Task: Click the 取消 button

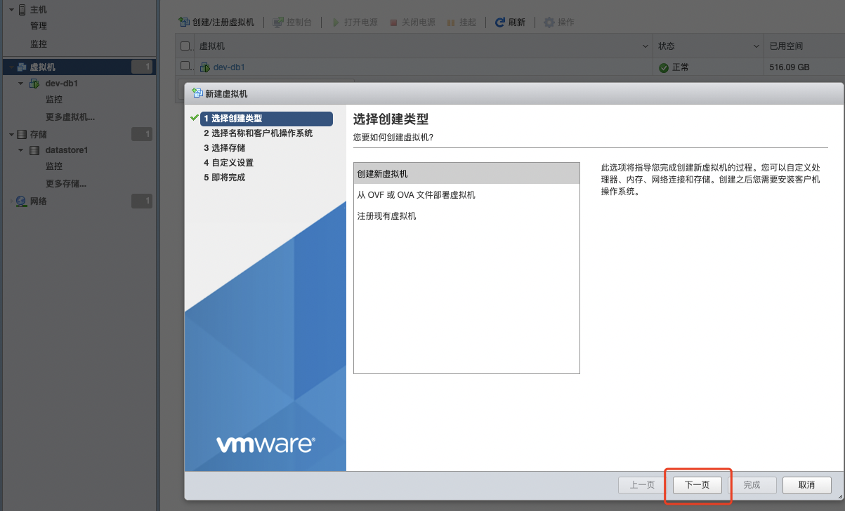Action: tap(806, 485)
